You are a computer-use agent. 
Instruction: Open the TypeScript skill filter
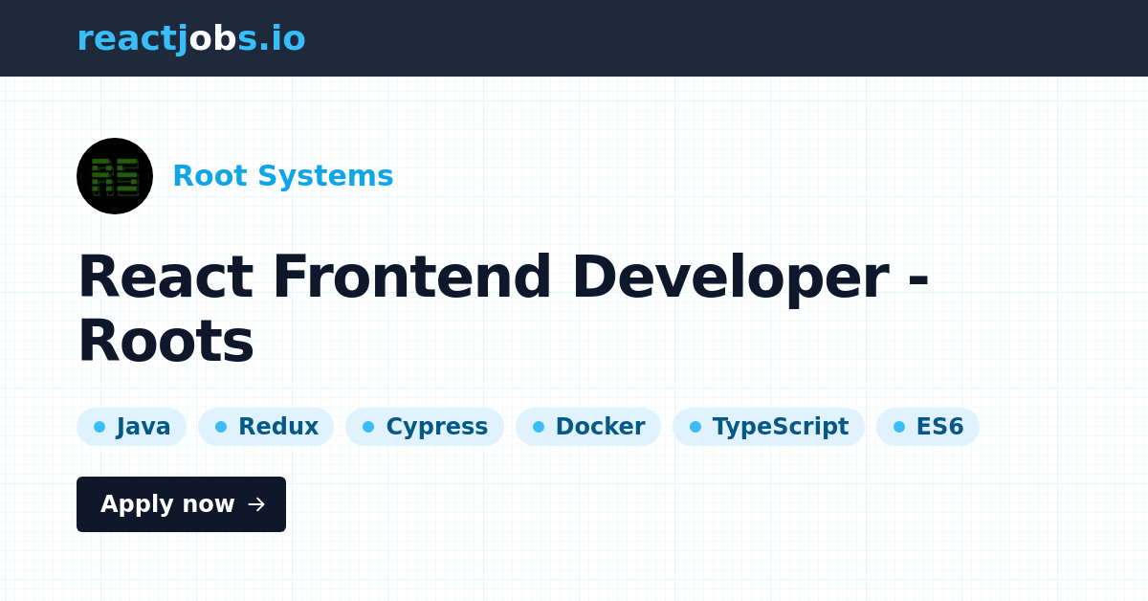tap(768, 427)
